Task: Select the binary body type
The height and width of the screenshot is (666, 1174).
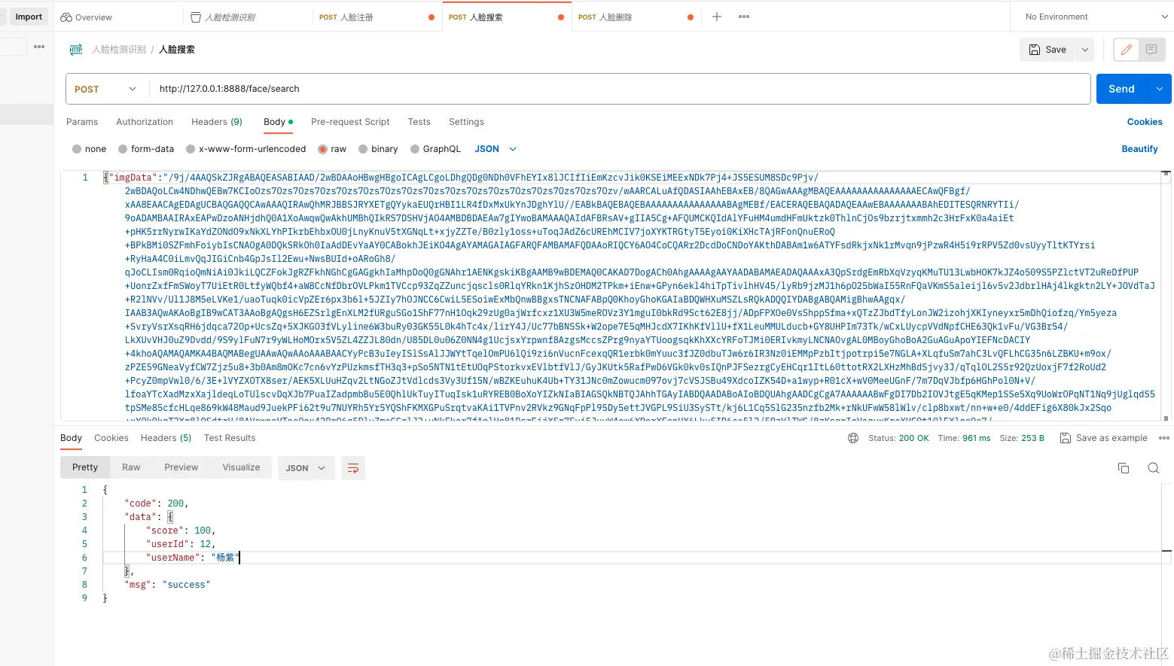Action: coord(378,149)
